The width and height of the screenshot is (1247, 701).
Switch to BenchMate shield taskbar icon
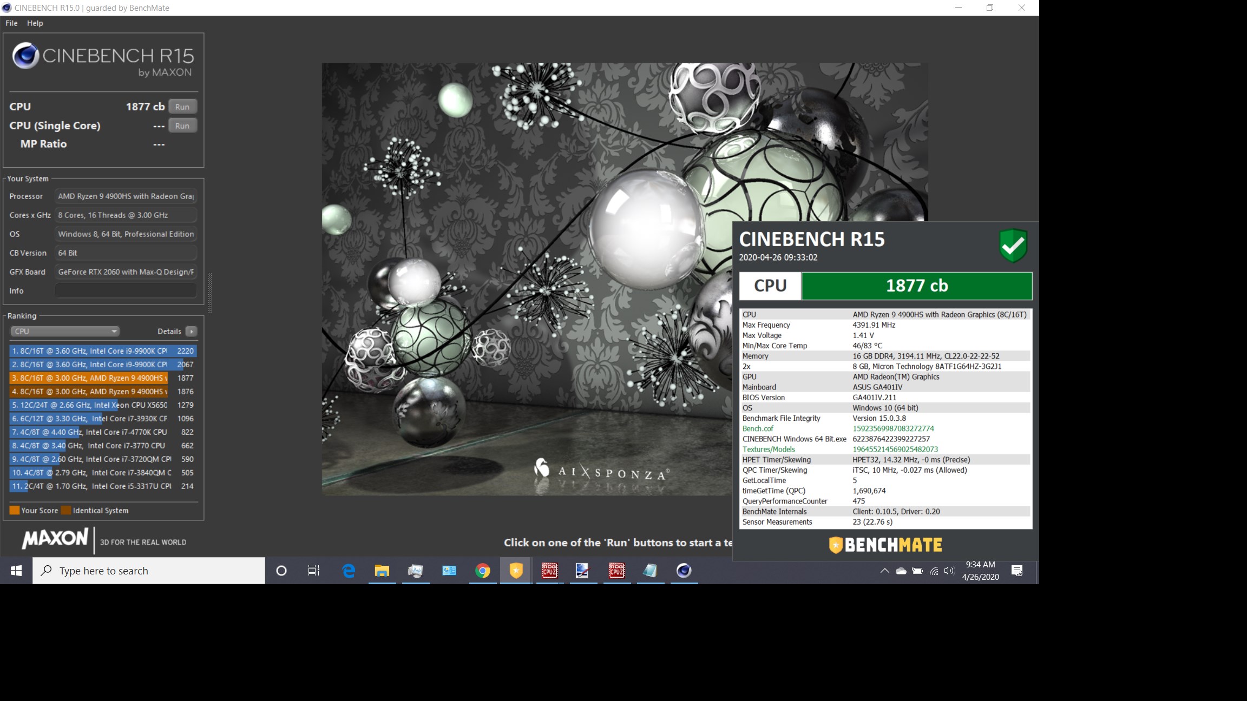(516, 571)
